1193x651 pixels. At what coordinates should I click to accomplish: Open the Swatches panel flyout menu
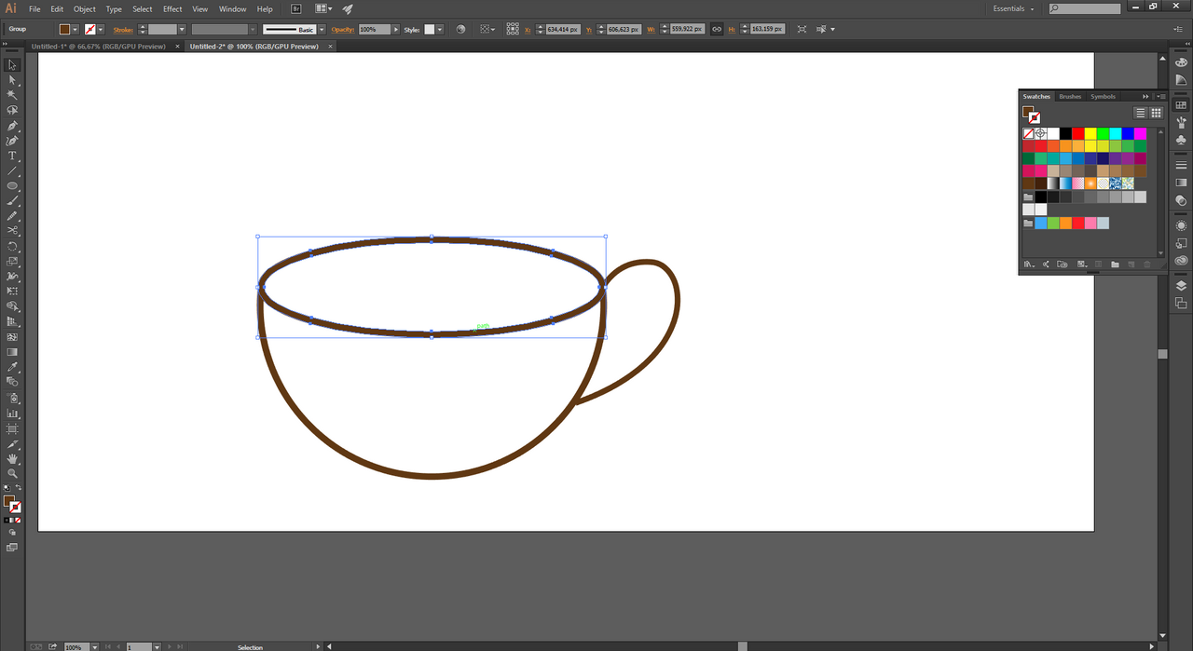1161,97
